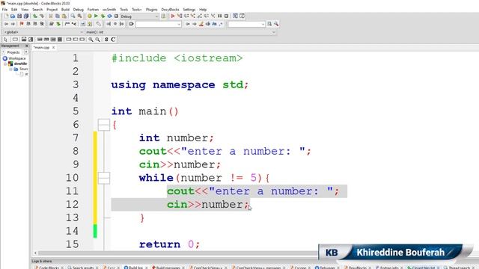Open the Edit menu
The width and height of the screenshot is (479, 269).
tap(14, 10)
